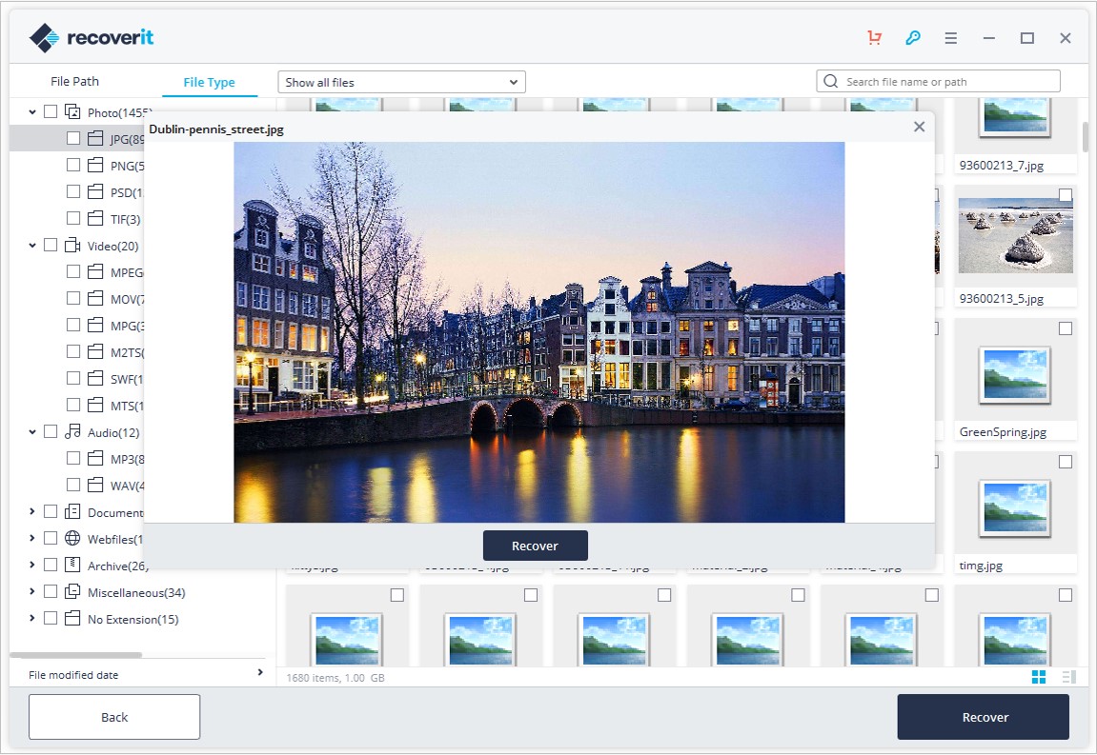The height and width of the screenshot is (755, 1097).
Task: Switch to list detail view
Action: [x=1068, y=677]
